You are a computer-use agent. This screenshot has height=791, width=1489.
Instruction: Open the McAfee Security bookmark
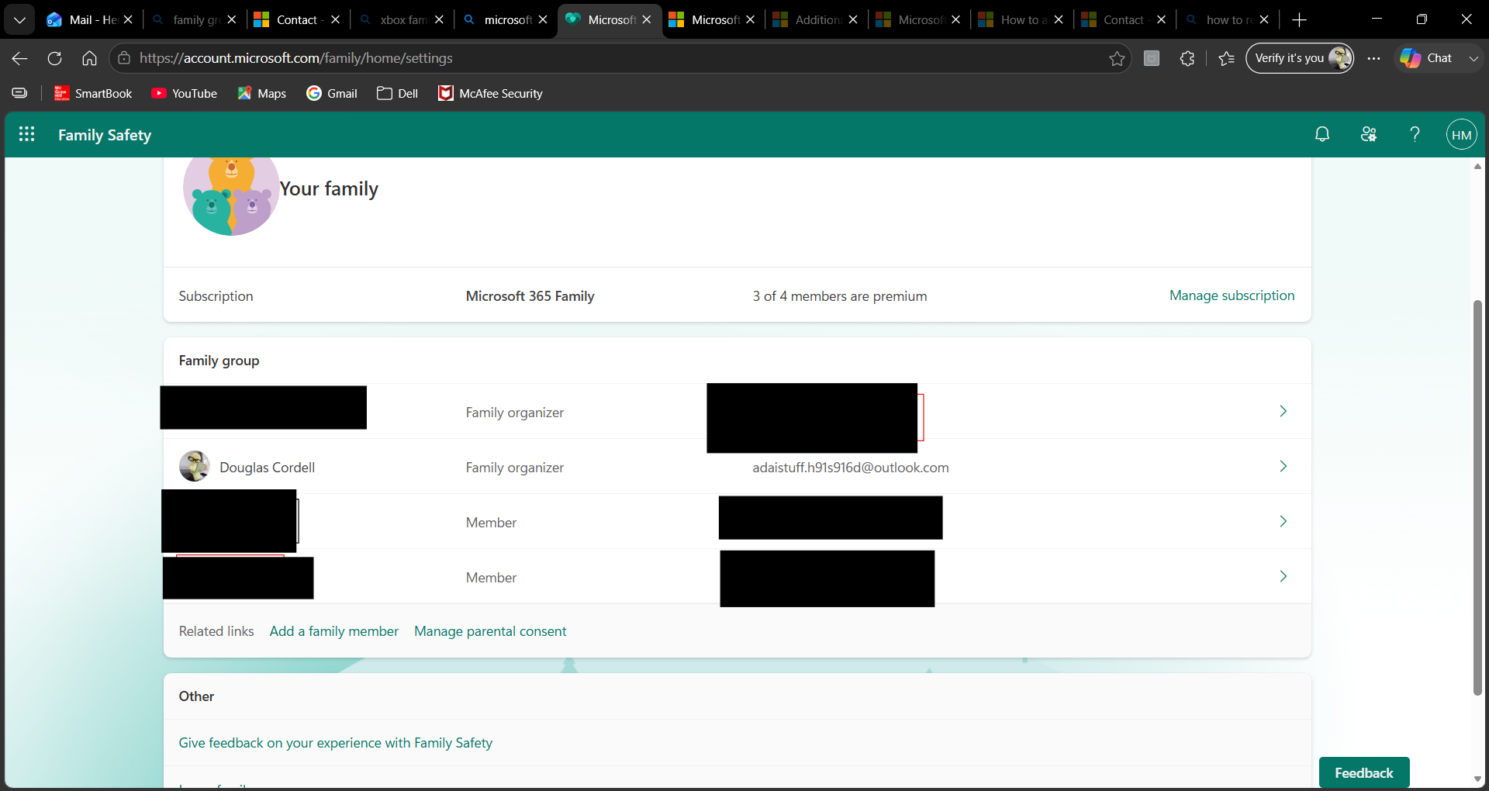pyautogui.click(x=491, y=93)
